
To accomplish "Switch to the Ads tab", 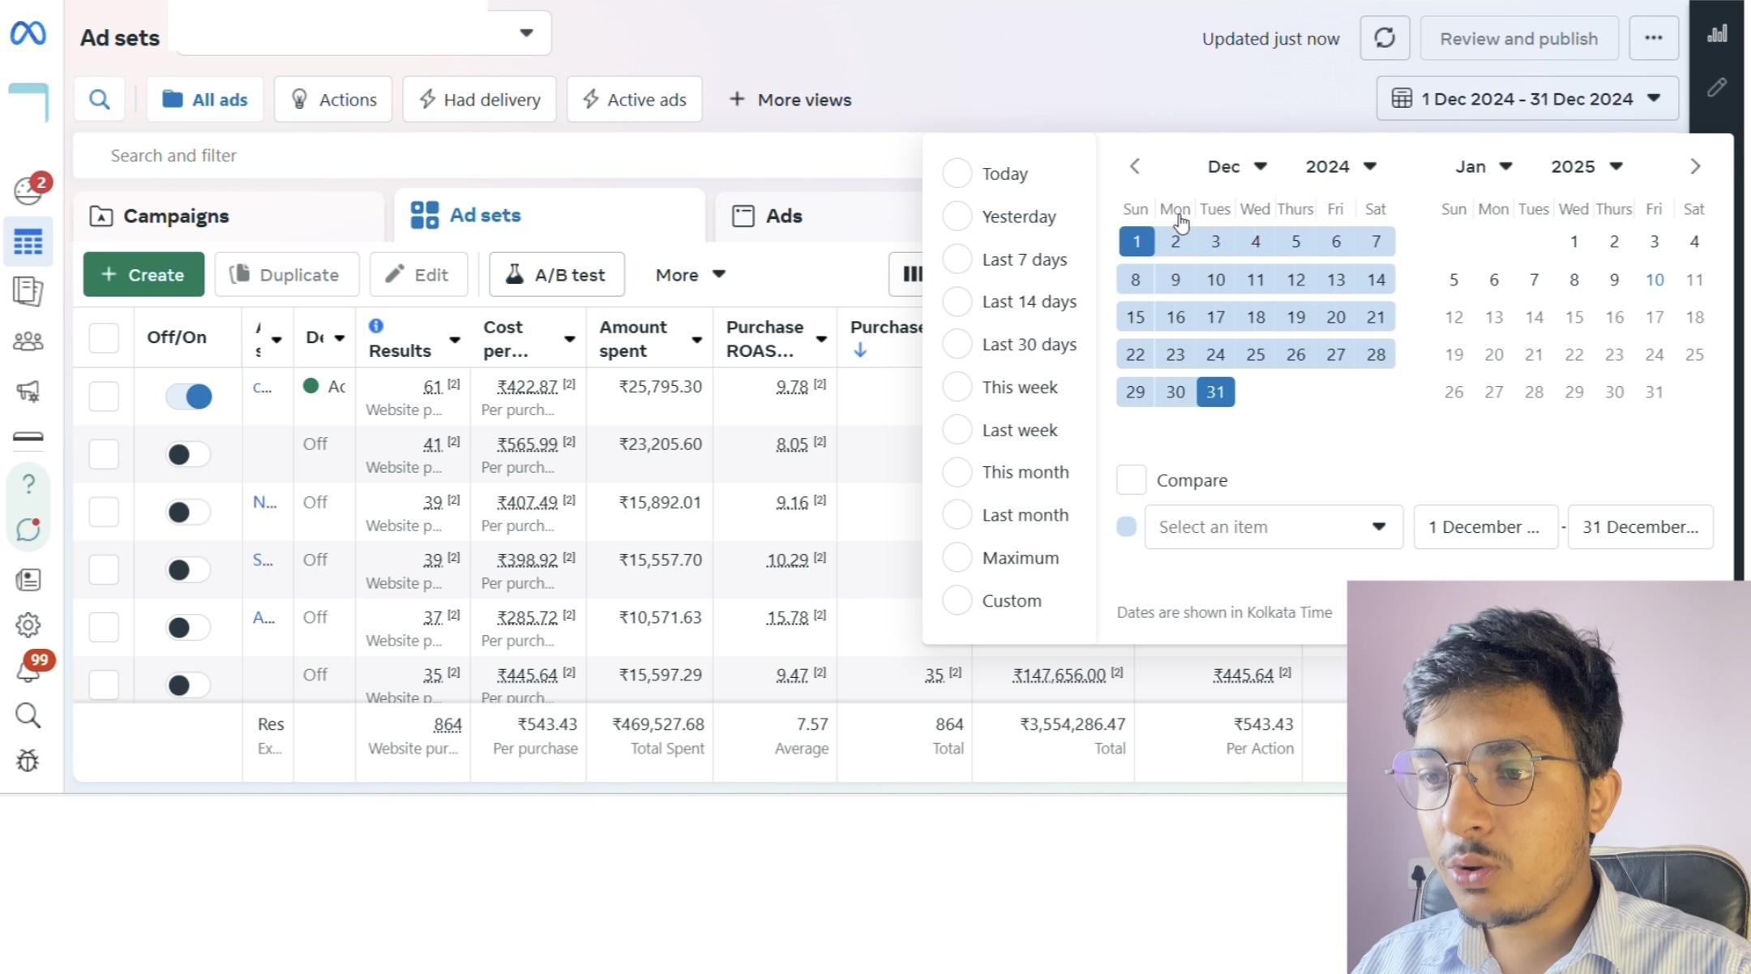I will [783, 217].
